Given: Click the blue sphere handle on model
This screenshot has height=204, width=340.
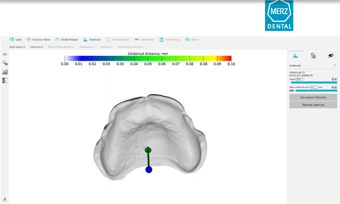Looking at the screenshot, I should click(149, 170).
